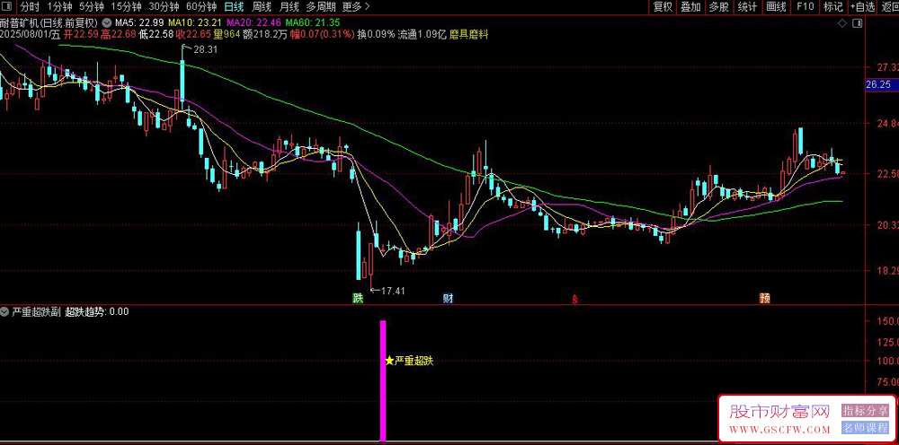This screenshot has height=445, width=899.
Task: Click the close price 收22.65
Action: pyautogui.click(x=194, y=34)
